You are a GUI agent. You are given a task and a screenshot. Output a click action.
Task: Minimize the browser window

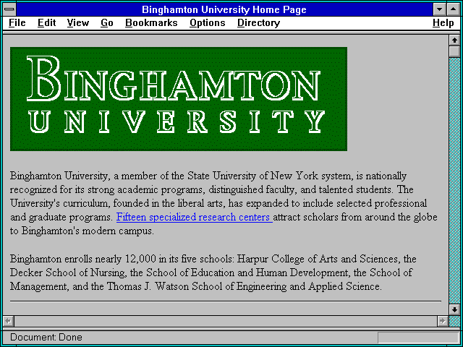pyautogui.click(x=439, y=9)
